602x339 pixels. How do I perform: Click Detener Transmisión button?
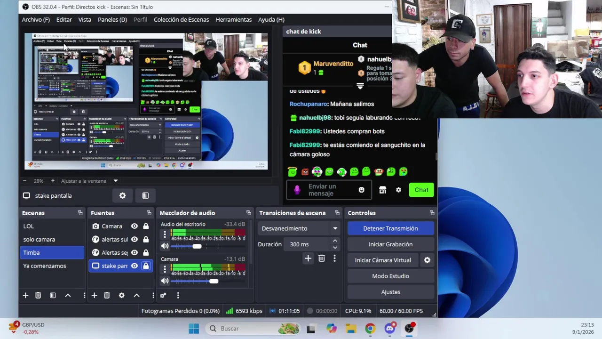[x=390, y=228]
